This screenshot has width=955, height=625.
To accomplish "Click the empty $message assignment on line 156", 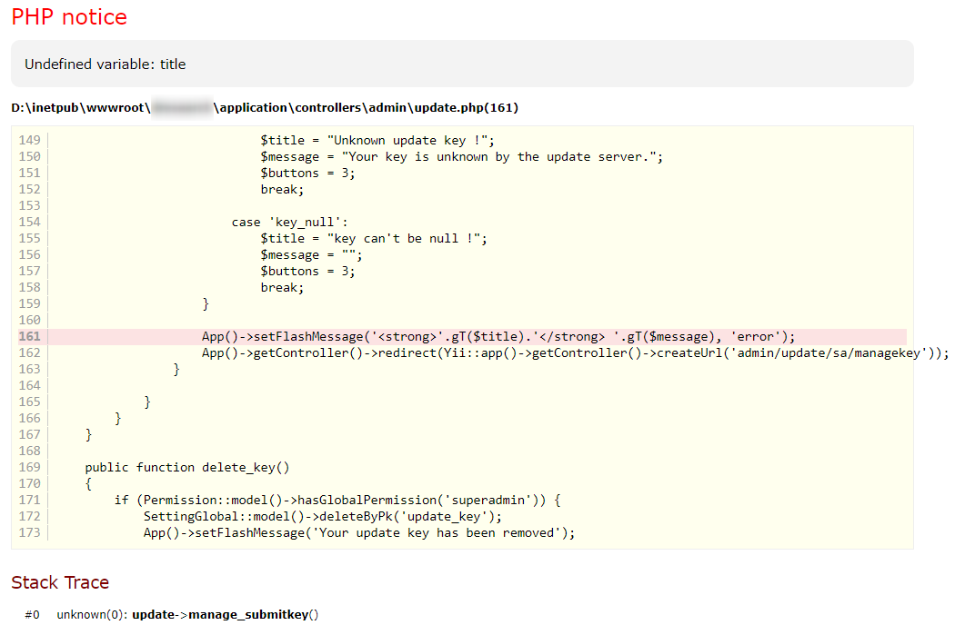I will click(311, 254).
